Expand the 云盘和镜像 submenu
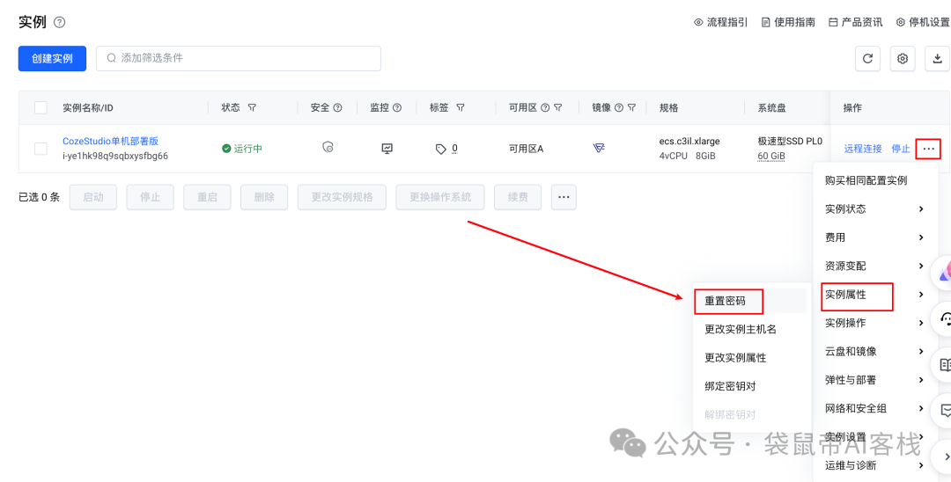 (x=874, y=351)
